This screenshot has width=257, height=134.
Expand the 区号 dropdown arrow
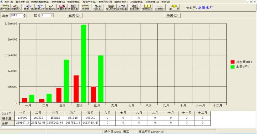click(52, 15)
